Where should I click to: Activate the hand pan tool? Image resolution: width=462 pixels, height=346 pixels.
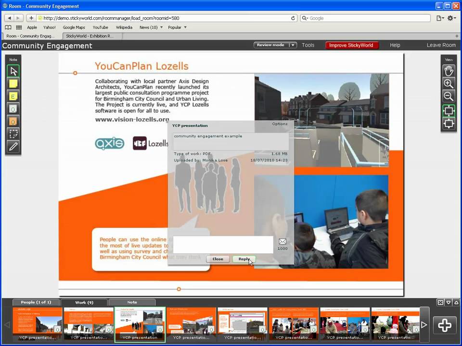coord(449,71)
